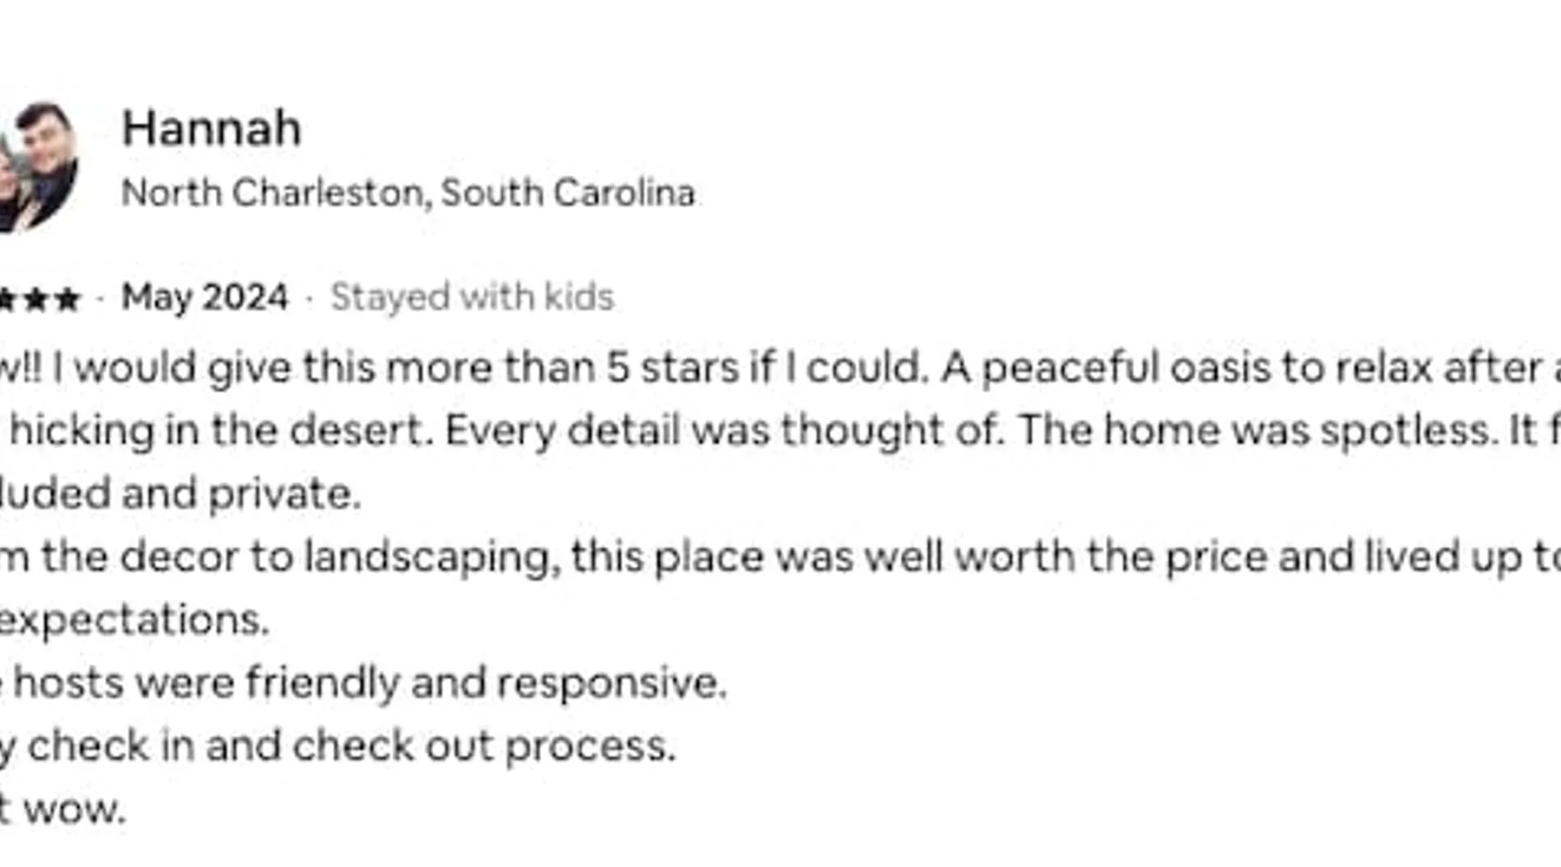Click the word 'expectations.' in the review
This screenshot has width=1561, height=867.
[134, 620]
